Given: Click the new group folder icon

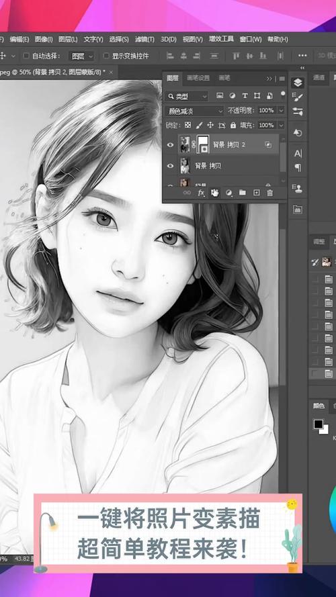Looking at the screenshot, I should tap(243, 193).
